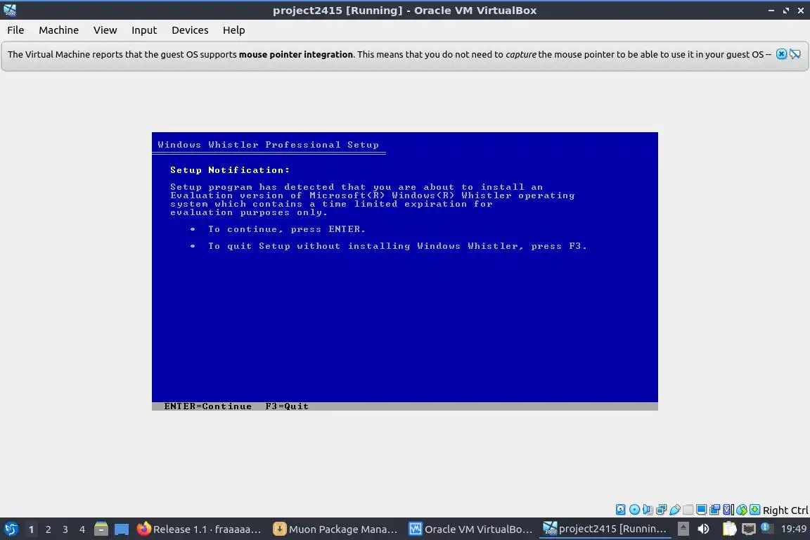
Task: Open the clipboard manager tray icon
Action: (729, 529)
